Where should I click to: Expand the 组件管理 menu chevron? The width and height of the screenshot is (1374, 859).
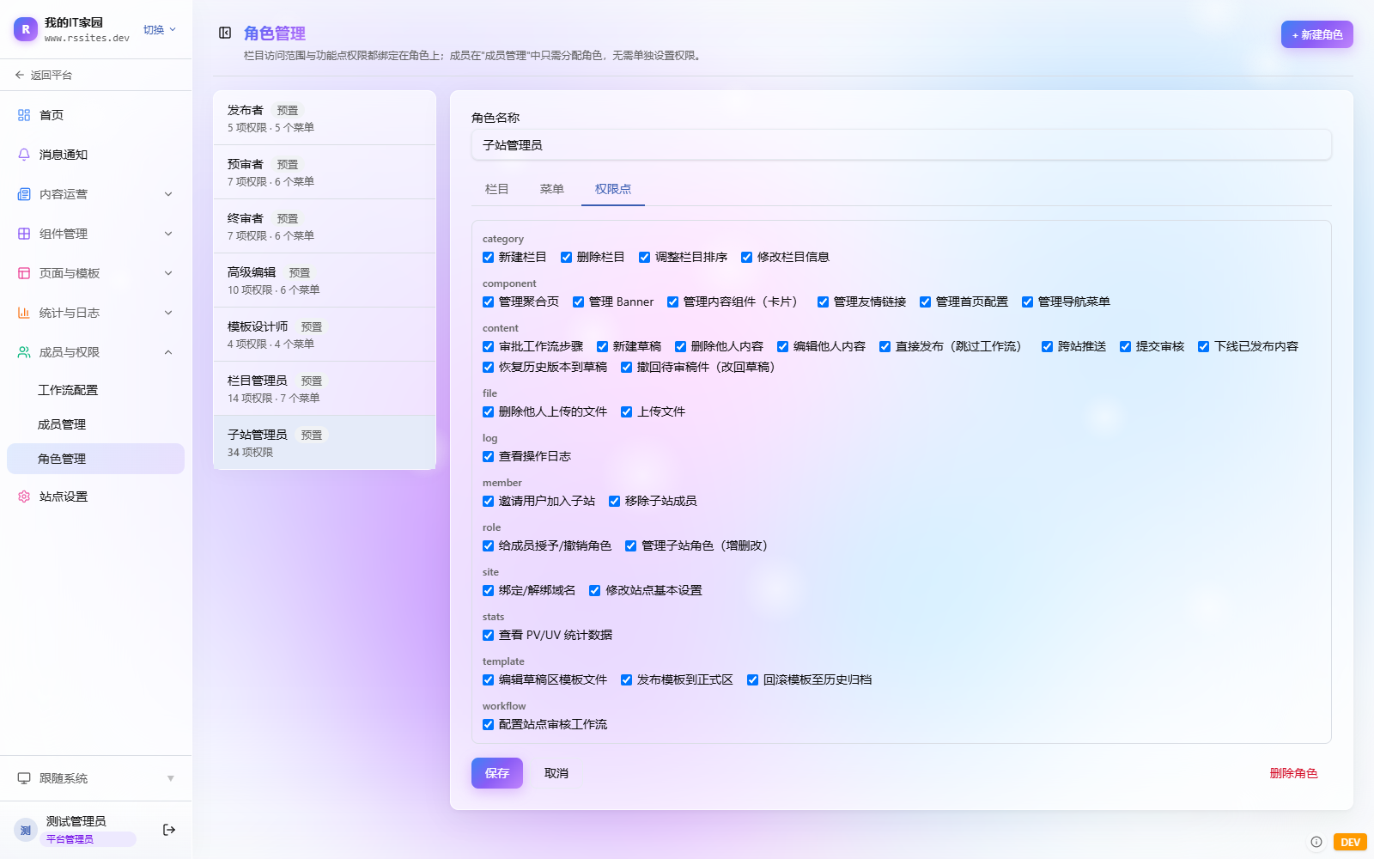pyautogui.click(x=168, y=234)
